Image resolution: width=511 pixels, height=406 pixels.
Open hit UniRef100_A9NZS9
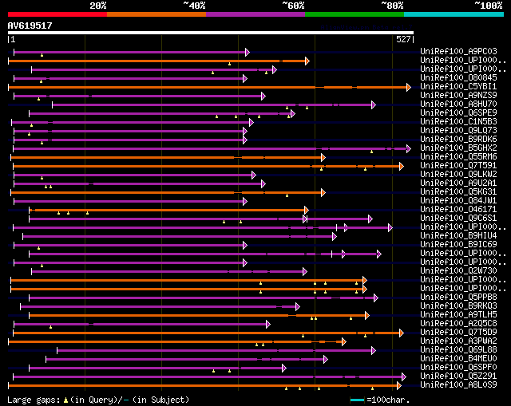pos(458,95)
